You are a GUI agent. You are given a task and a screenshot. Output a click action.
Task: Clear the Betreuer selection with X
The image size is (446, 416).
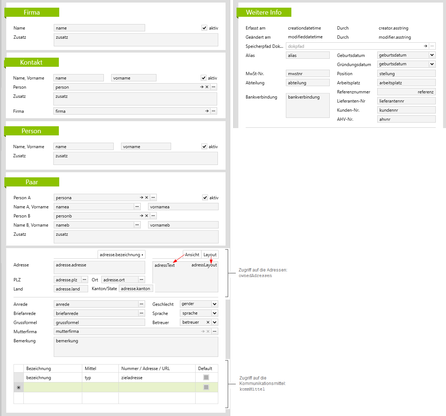[x=208, y=322]
